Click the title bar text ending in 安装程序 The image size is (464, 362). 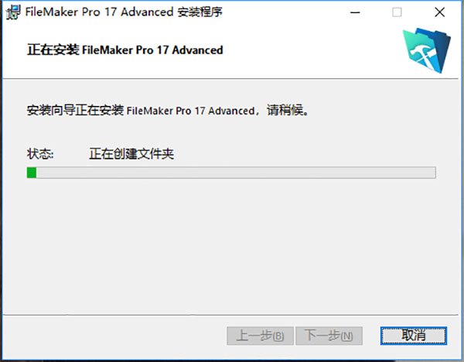tap(124, 12)
